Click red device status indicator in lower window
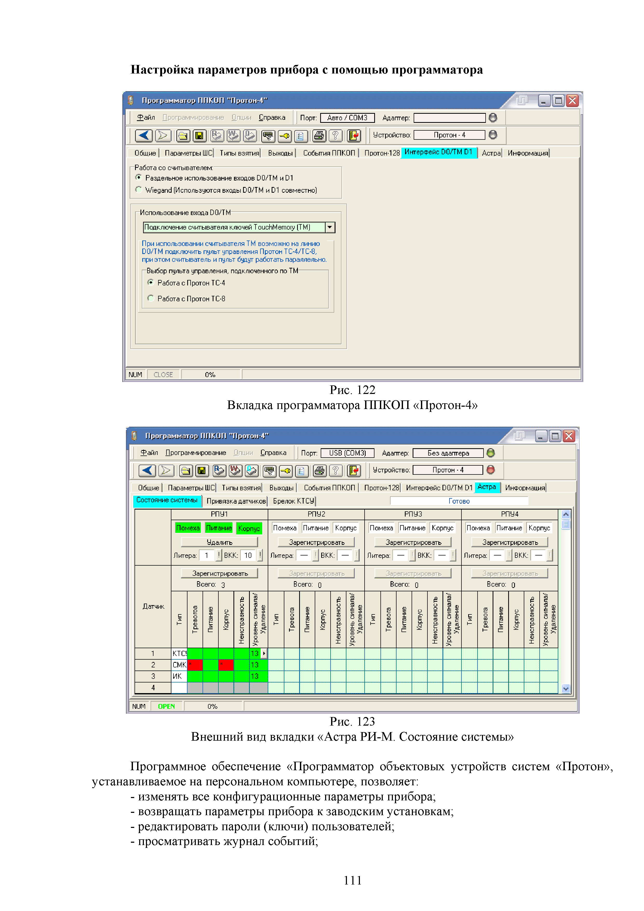 click(491, 470)
